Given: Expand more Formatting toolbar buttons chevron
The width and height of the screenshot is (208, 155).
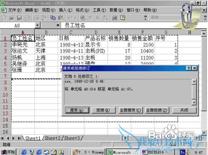Looking at the screenshot, I should tap(205, 17).
